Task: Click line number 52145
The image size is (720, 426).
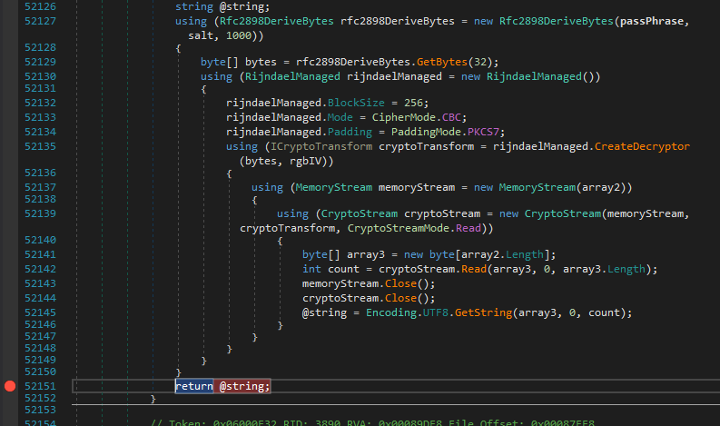Action: 41,313
